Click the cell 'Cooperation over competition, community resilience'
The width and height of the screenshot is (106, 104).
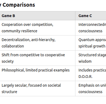[38, 28]
